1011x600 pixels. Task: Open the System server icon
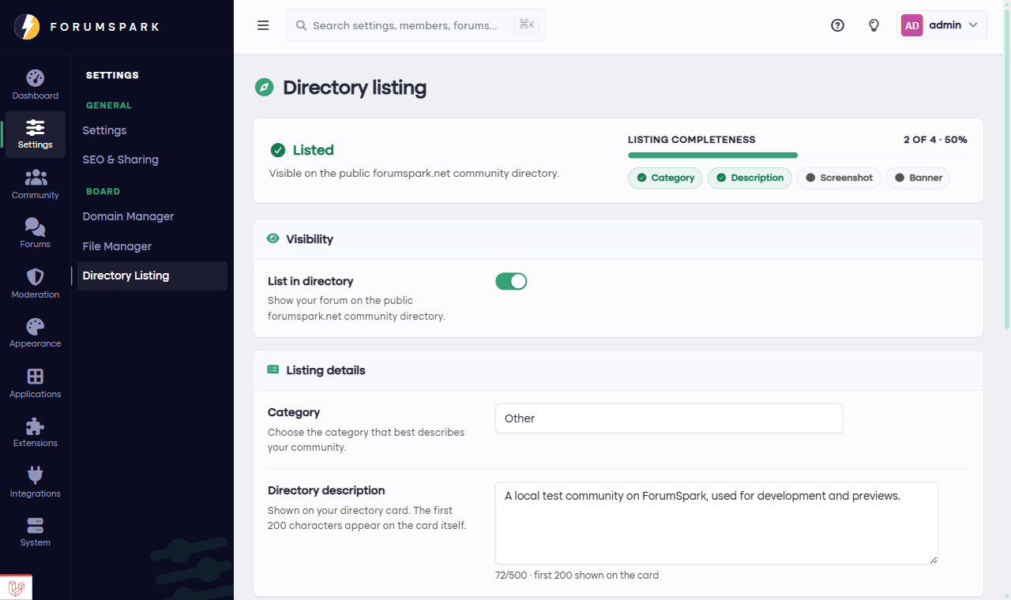coord(35,526)
